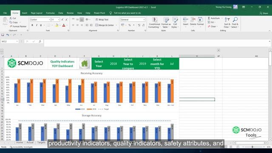
Task: Decrease font size with small A icon
Action: 66,20
